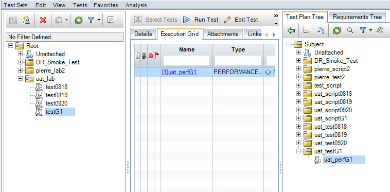Show more toolbar options with double chevron

point(276,16)
